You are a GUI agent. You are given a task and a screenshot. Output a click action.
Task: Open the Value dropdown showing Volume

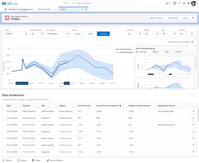click(x=16, y=34)
